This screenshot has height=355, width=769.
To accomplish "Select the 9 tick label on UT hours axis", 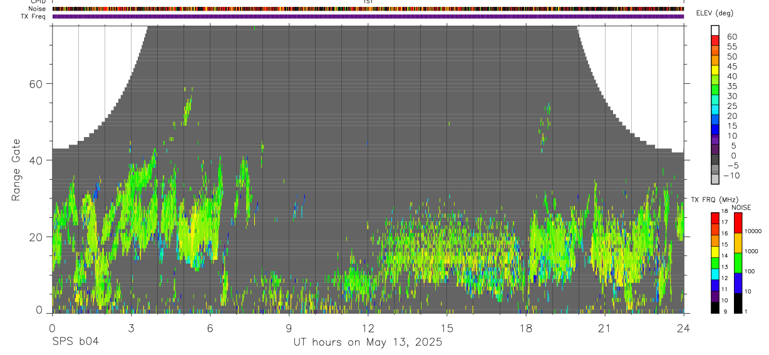I will [x=289, y=327].
